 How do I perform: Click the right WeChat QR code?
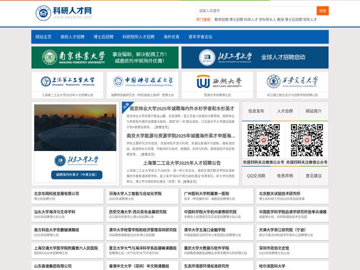click(306, 140)
